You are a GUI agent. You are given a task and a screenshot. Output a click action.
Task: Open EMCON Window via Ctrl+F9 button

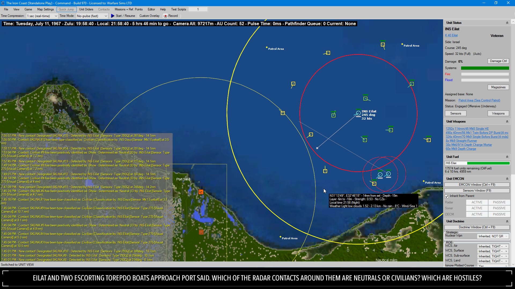[477, 185]
